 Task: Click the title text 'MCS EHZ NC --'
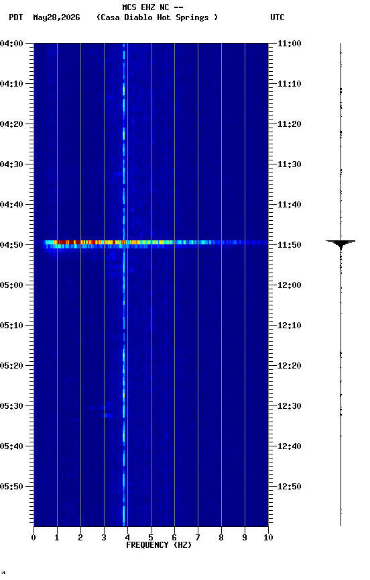click(x=153, y=7)
